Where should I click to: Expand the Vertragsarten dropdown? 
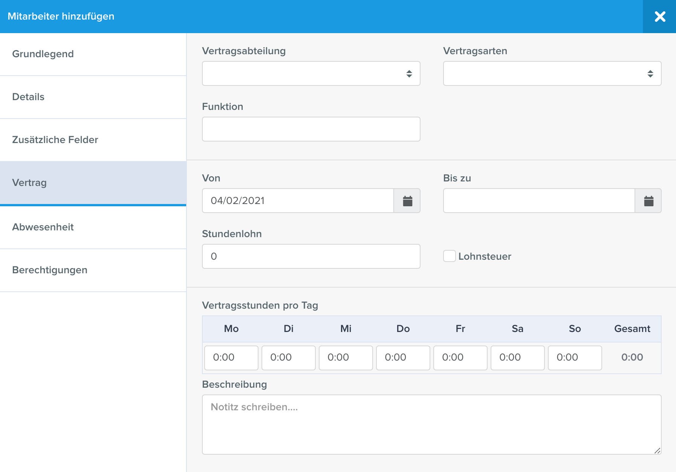(x=552, y=73)
